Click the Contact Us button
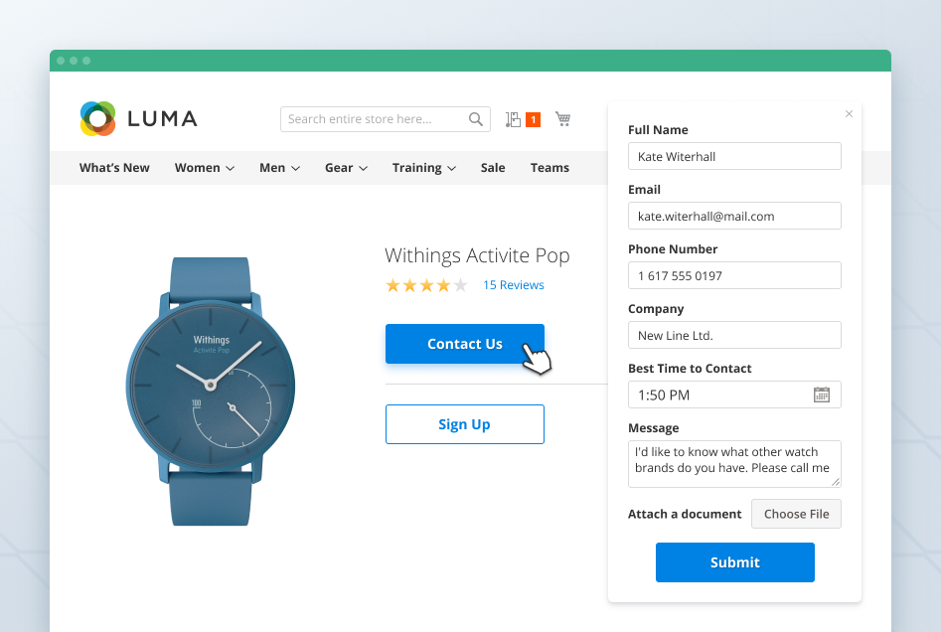The width and height of the screenshot is (941, 632). pos(464,343)
